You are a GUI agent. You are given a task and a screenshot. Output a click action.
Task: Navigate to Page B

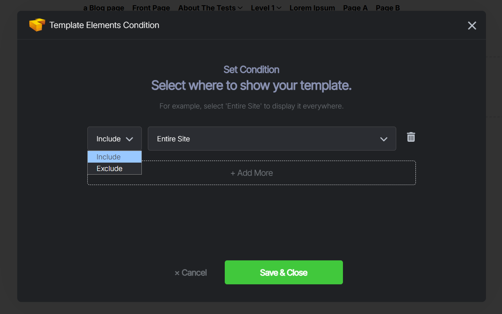point(387,8)
